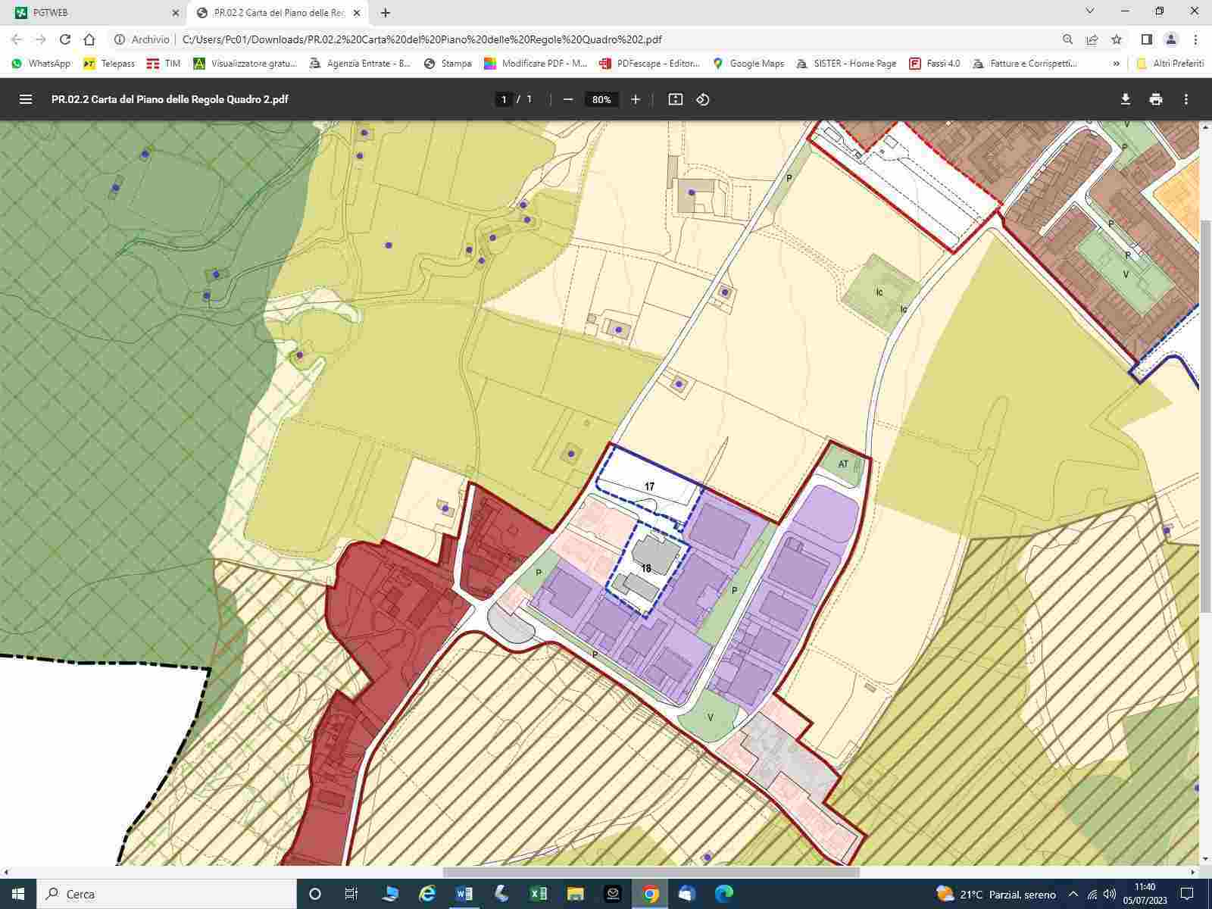Edit the zoom percentage field showing 80%
This screenshot has height=909, width=1212.
click(602, 99)
